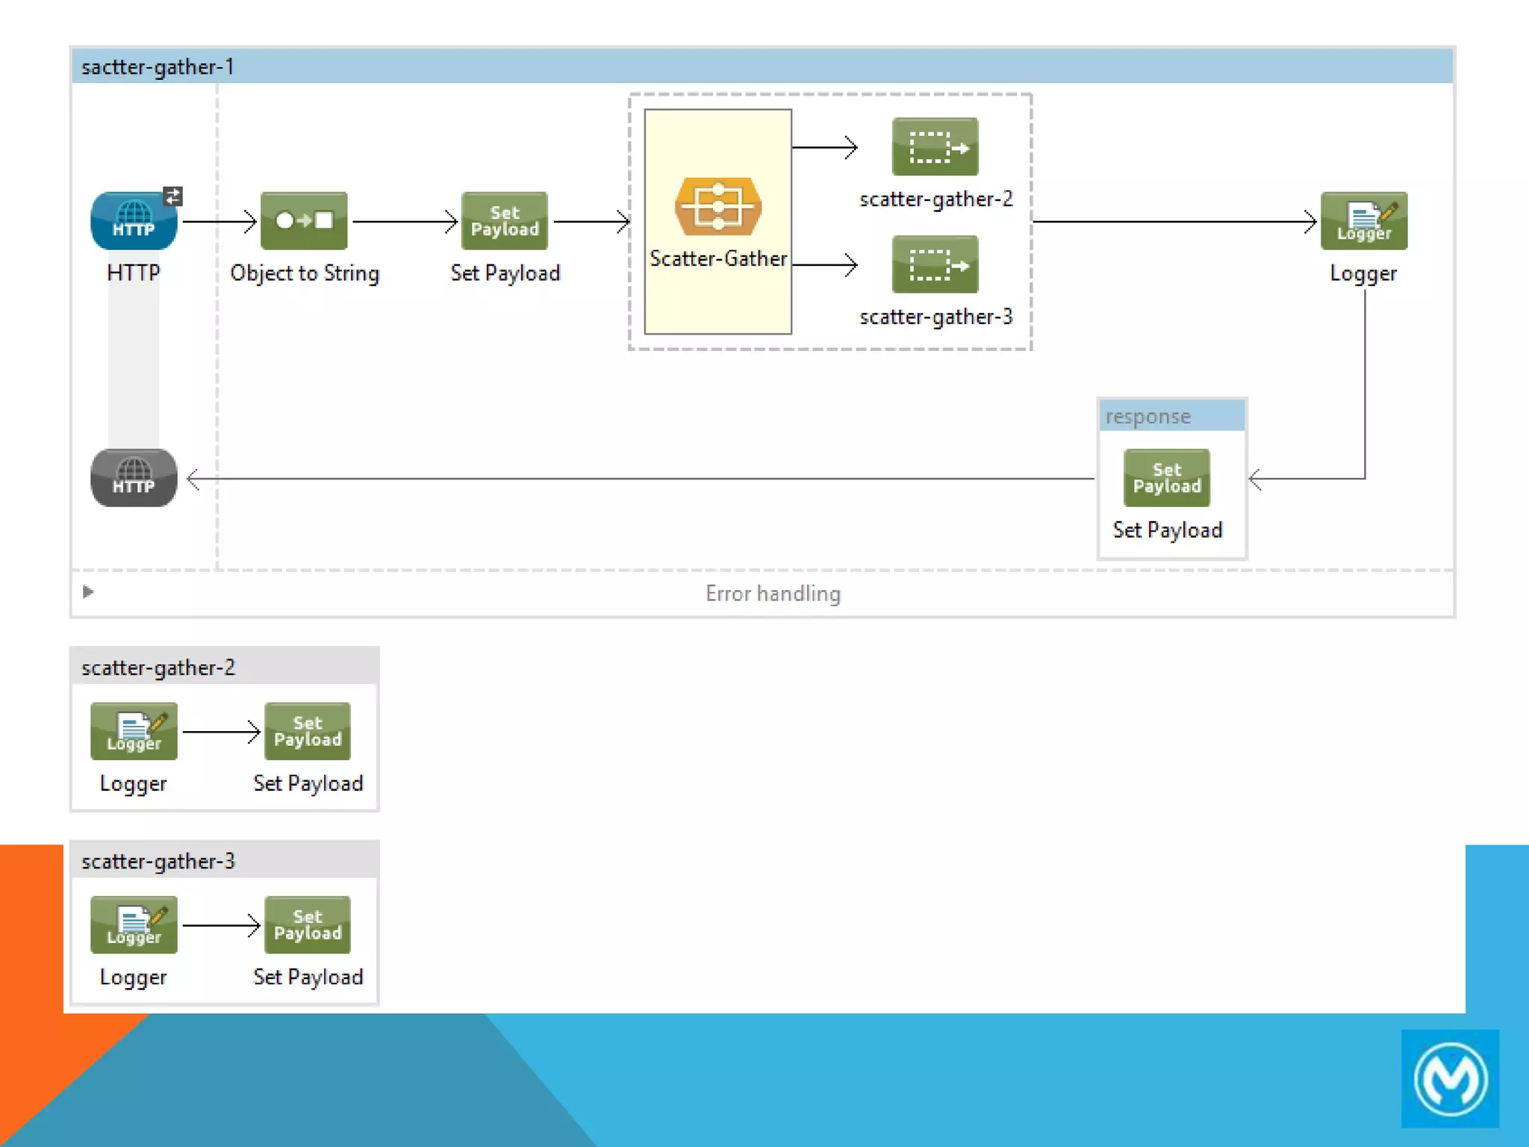Select Logger in scatter-gather-3 subflow
This screenshot has height=1147, width=1529.
tap(134, 925)
